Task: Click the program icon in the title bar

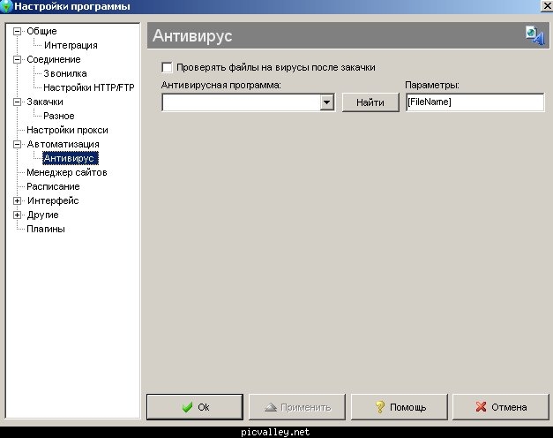Action: (6, 6)
